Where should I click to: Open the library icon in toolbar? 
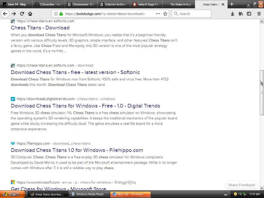[241, 14]
